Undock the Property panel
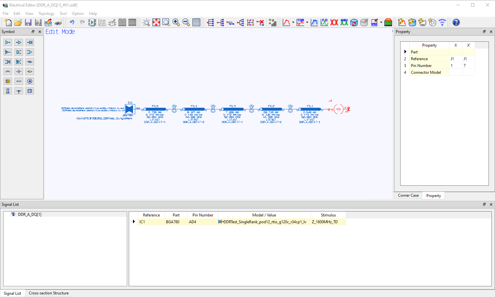The image size is (495, 297). tap(484, 31)
